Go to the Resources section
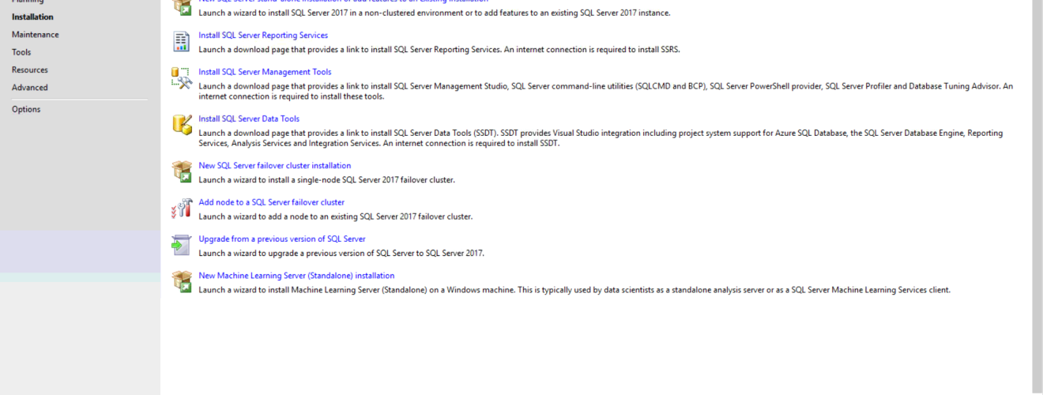Image resolution: width=1043 pixels, height=395 pixels. click(29, 70)
